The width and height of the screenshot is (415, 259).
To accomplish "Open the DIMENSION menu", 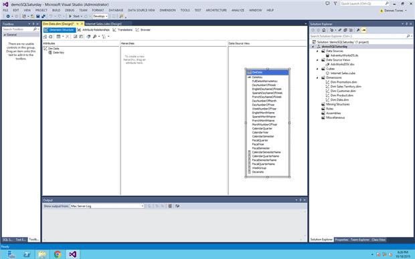I will pyautogui.click(x=167, y=10).
